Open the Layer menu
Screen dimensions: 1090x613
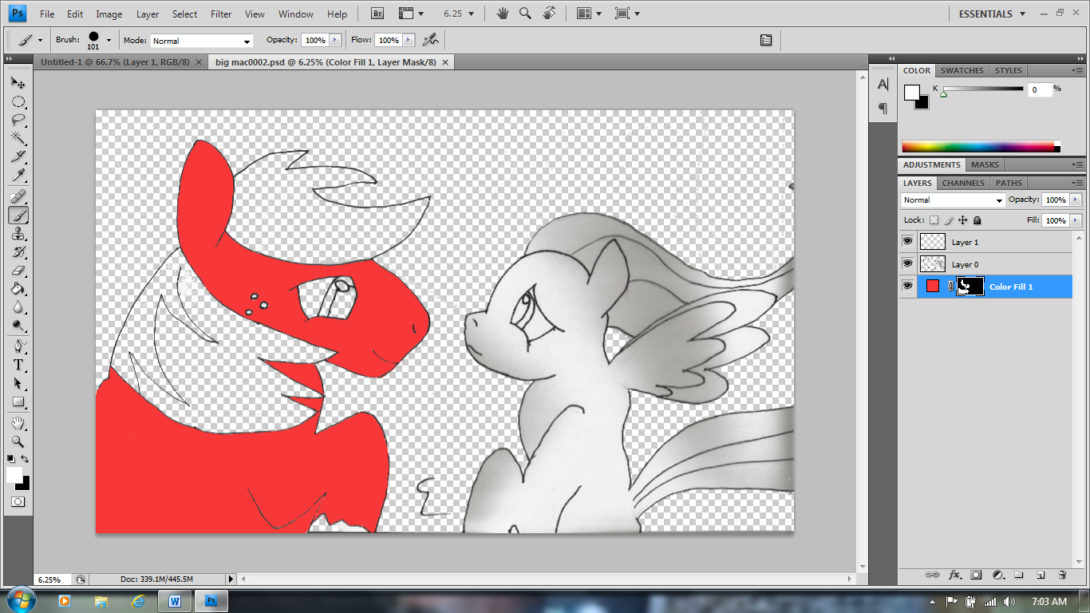pyautogui.click(x=148, y=14)
